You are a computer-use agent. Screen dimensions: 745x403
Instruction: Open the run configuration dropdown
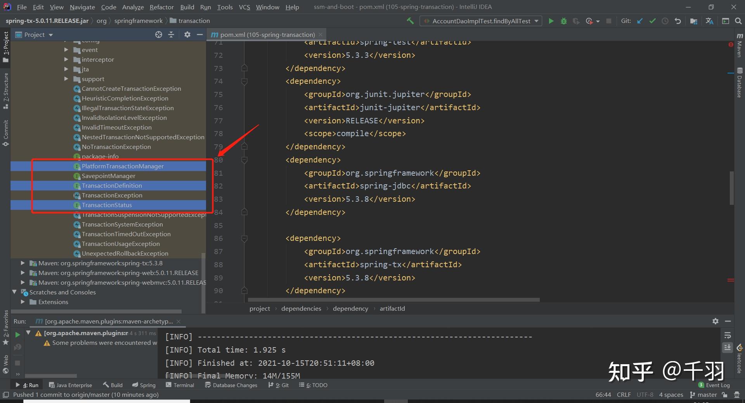tap(481, 21)
